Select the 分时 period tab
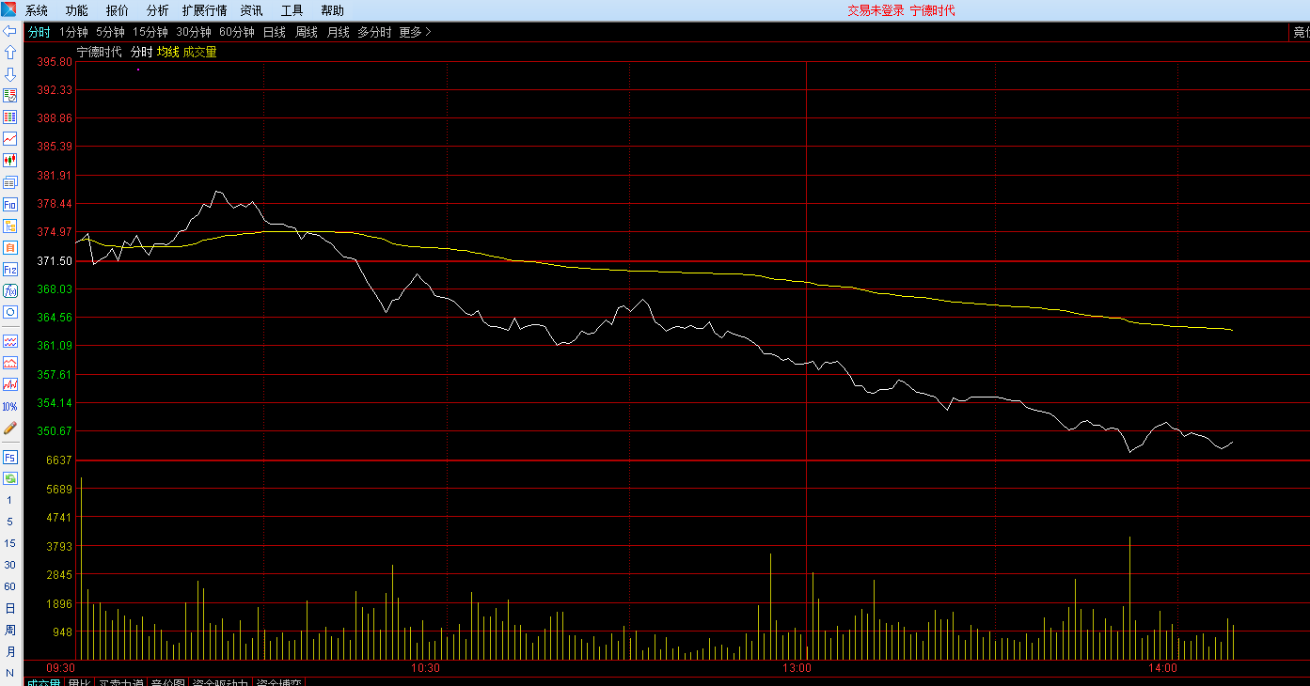The height and width of the screenshot is (686, 1310). pos(39,32)
